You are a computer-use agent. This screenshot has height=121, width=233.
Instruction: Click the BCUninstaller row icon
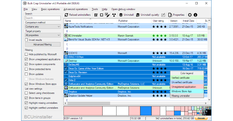pyautogui.click(x=66, y=35)
